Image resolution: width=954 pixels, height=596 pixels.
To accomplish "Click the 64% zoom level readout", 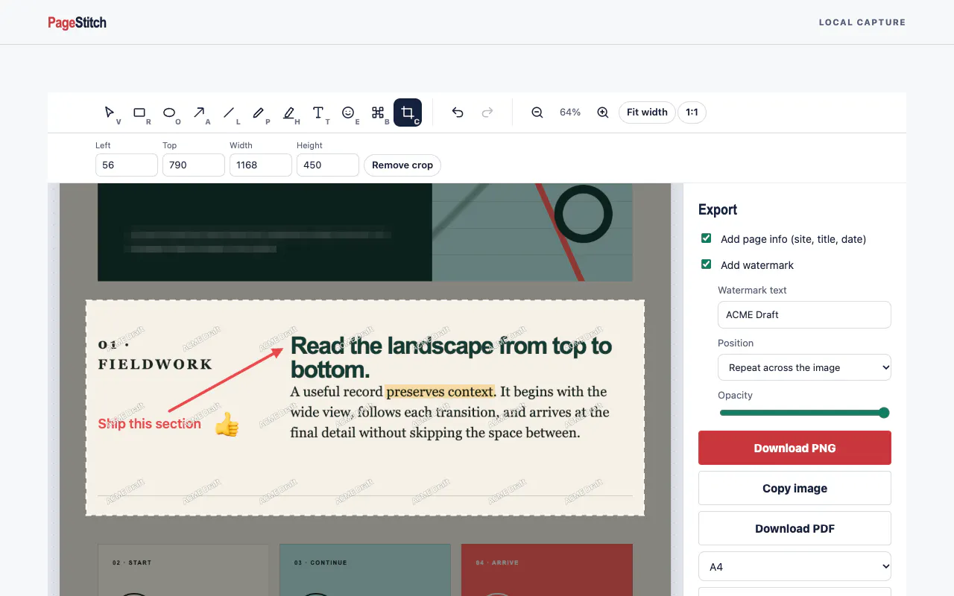I will pos(570,112).
